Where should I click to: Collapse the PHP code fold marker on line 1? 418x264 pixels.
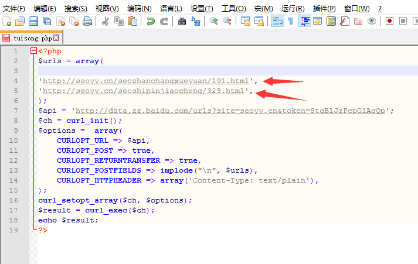33,52
